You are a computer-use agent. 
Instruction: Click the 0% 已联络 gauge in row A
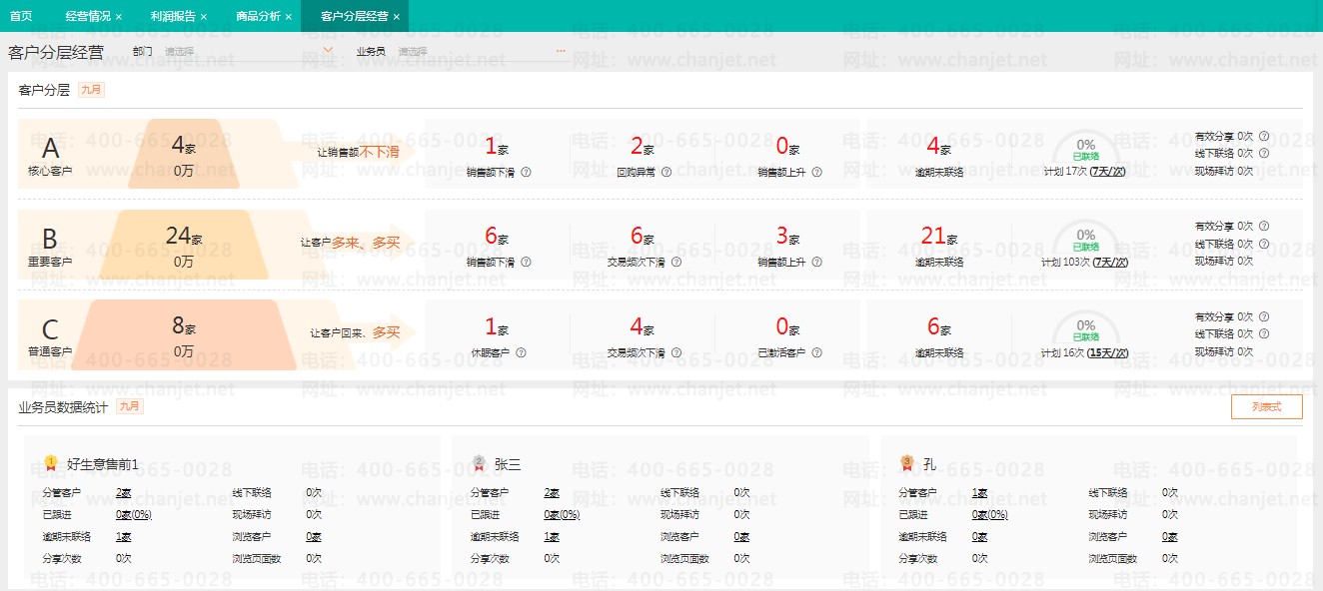(x=1086, y=149)
